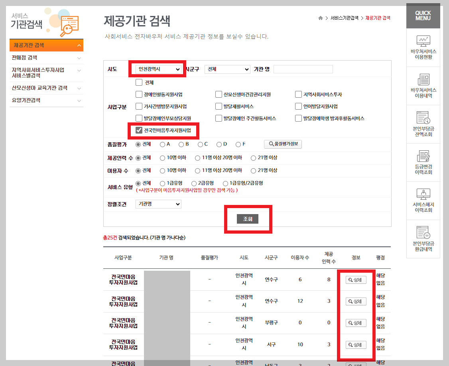Open the 시군구 dropdown

point(227,69)
